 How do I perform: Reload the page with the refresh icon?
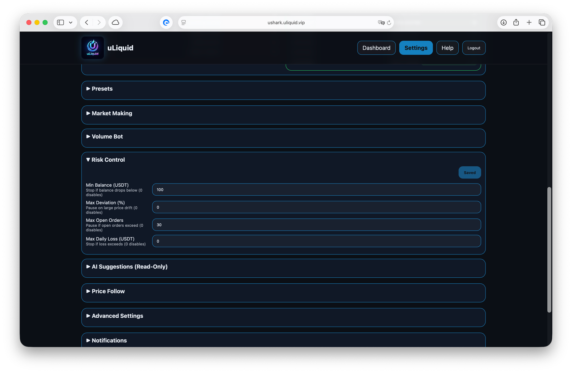pyautogui.click(x=389, y=22)
